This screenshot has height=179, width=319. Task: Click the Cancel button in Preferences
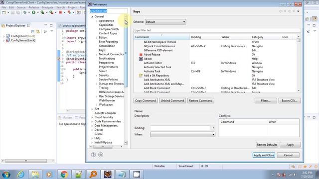[x=288, y=155]
